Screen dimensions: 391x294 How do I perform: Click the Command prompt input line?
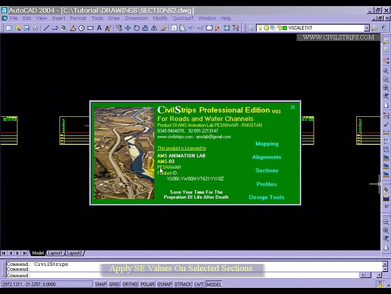[182, 276]
